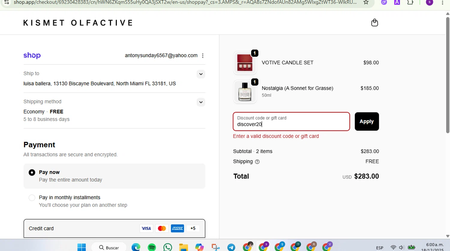Open volume control in system tray
Viewport: 450px width, 251px height.
(402, 248)
